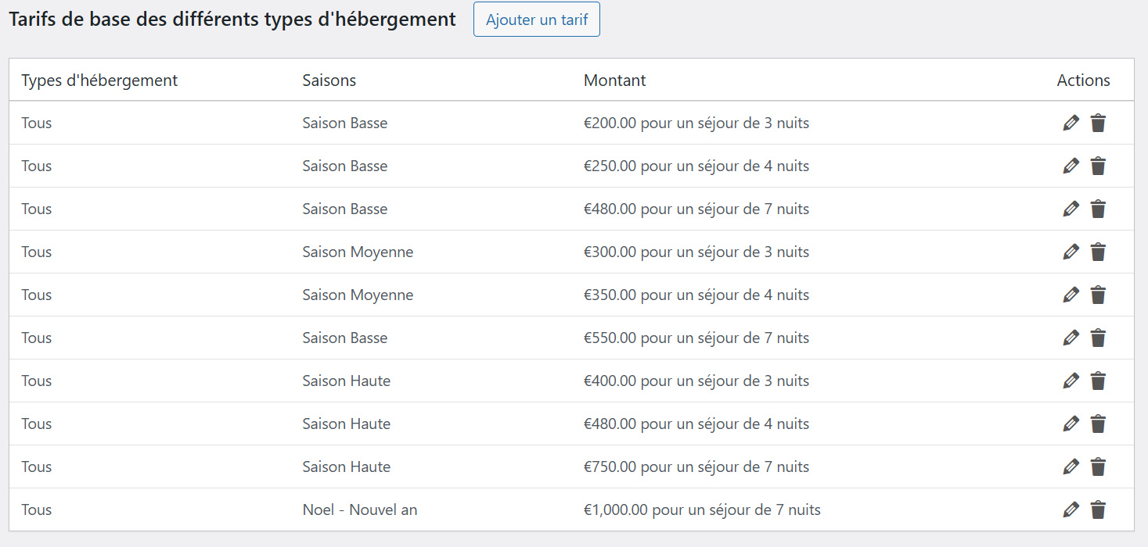1148x547 pixels.
Task: Edit the €750.00 Saison Haute 7-night rate
Action: click(1071, 467)
